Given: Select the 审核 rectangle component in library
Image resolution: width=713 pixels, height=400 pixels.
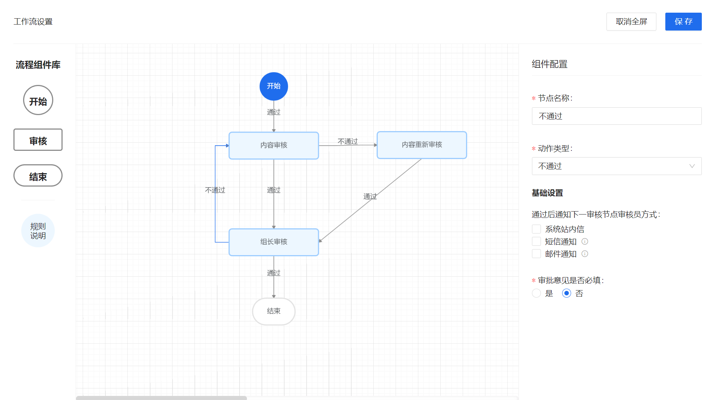Looking at the screenshot, I should pyautogui.click(x=38, y=140).
